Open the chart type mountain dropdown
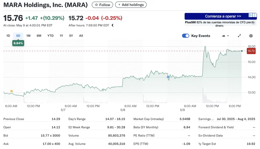Screen dimensions: 260x149 [225, 36]
